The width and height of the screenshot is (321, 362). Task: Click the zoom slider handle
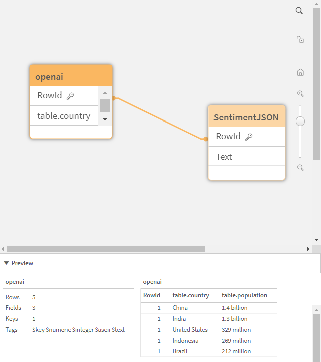point(300,121)
